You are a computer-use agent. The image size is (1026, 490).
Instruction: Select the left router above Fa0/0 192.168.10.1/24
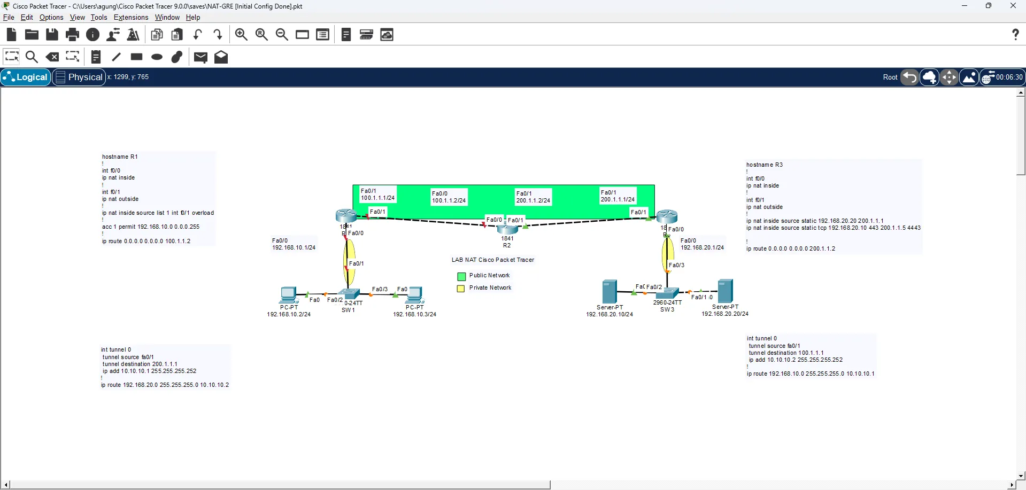(346, 216)
